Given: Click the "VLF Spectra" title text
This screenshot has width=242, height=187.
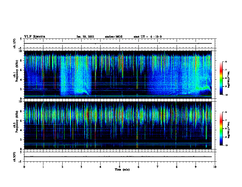Looking at the screenshot, I should click(x=35, y=37).
